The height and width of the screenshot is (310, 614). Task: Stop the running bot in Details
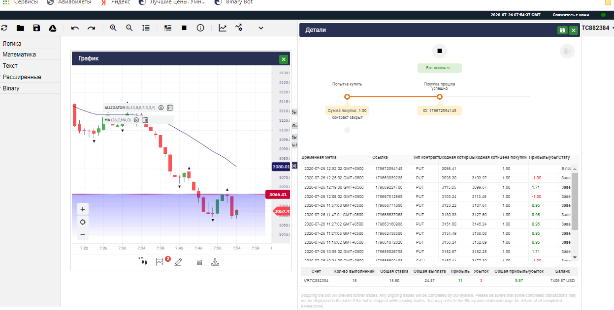(x=440, y=51)
